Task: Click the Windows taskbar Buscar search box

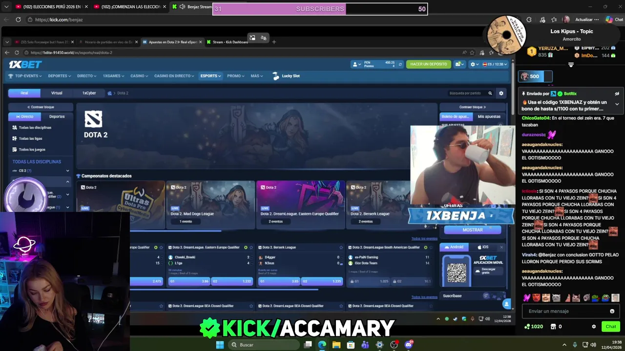Action: point(263,345)
